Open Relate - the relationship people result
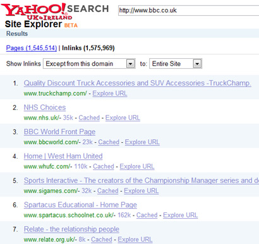 pyautogui.click(x=71, y=229)
